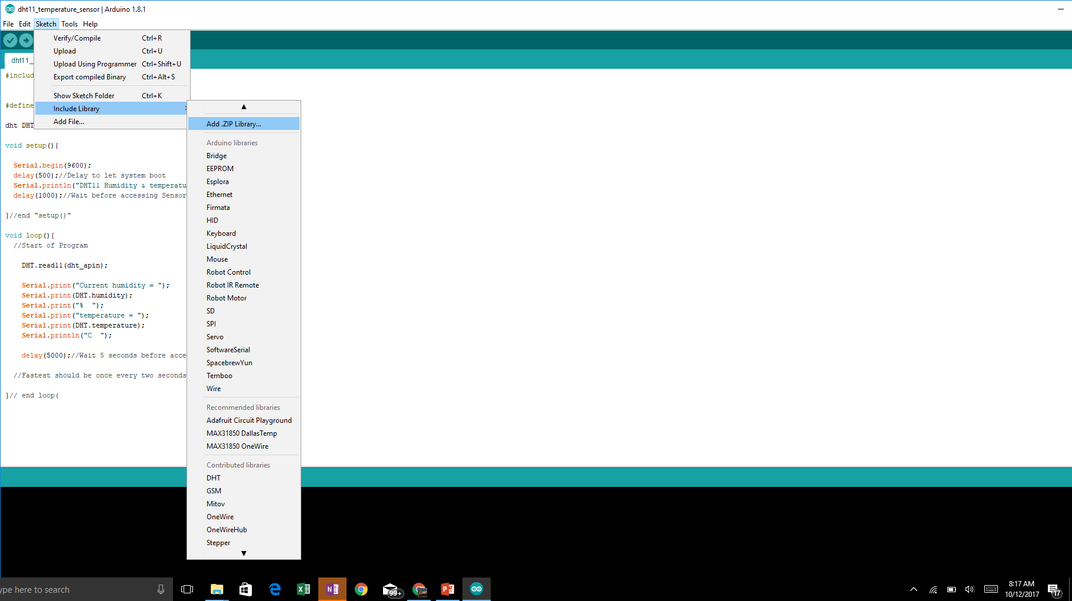The width and height of the screenshot is (1072, 601).
Task: Choose the DHT contributed library
Action: point(214,478)
